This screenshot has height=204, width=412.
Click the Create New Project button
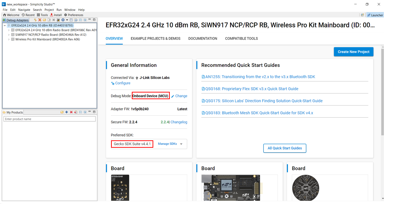[353, 52]
